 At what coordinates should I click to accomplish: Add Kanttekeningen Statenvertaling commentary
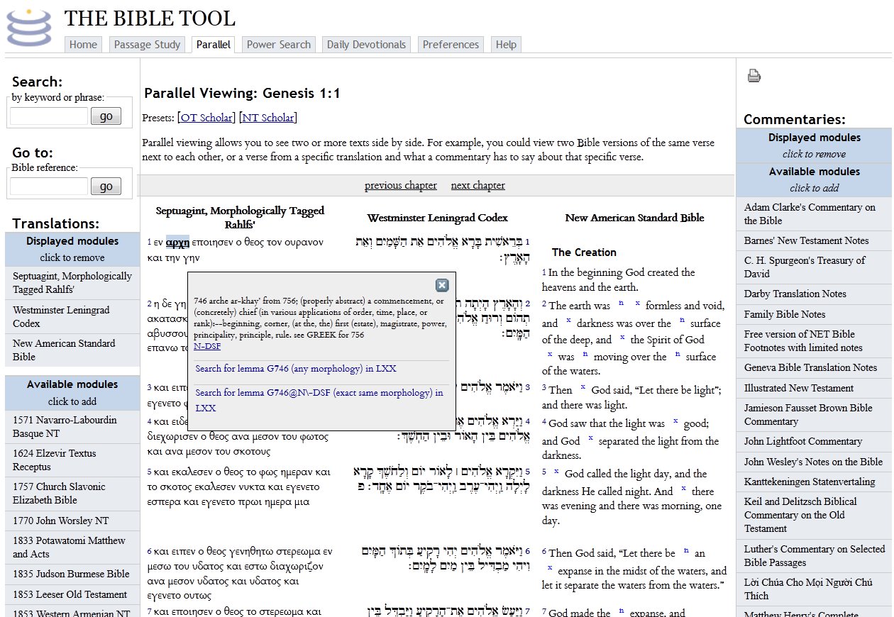[x=814, y=482]
